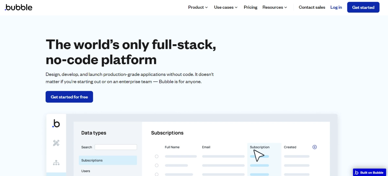The height and width of the screenshot is (176, 388).
Task: Open the Workflow hierarchy icon in sidebar
Action: coord(56,162)
